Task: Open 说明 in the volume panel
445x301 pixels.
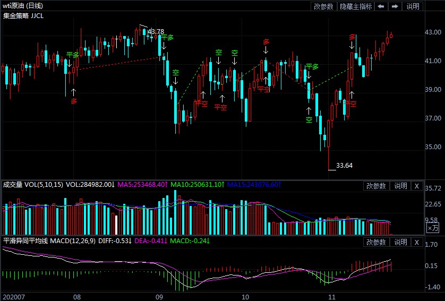Action: tap(400, 186)
